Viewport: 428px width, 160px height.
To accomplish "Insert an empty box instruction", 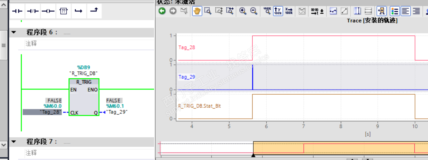I will tap(63, 11).
